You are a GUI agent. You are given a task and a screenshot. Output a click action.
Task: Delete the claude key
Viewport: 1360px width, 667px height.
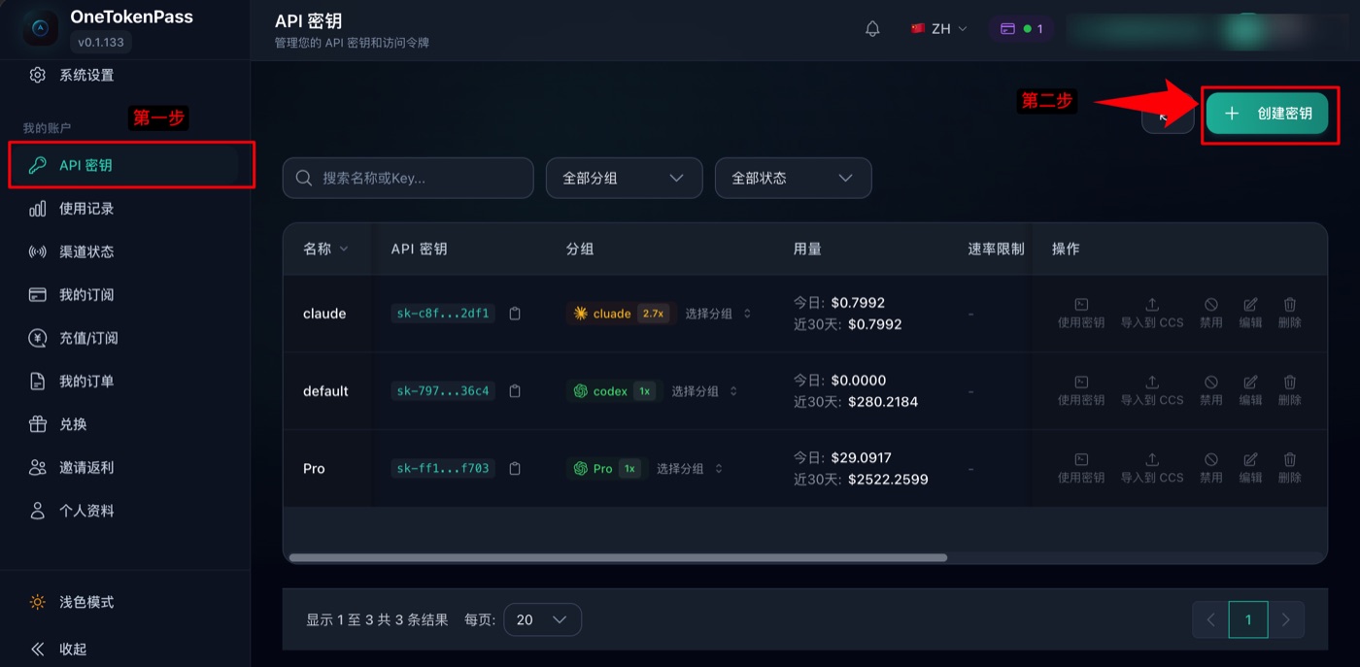1290,313
